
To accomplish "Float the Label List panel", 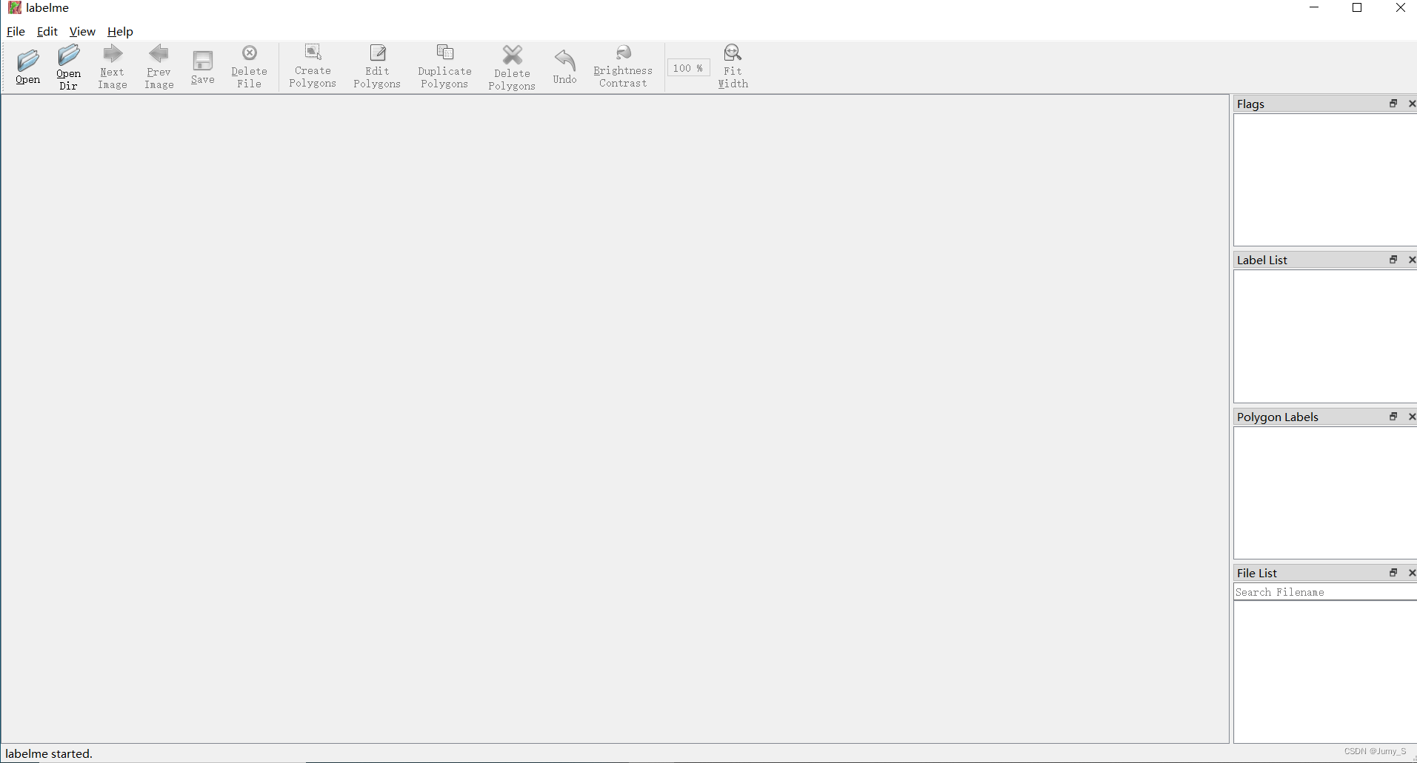I will (1393, 260).
